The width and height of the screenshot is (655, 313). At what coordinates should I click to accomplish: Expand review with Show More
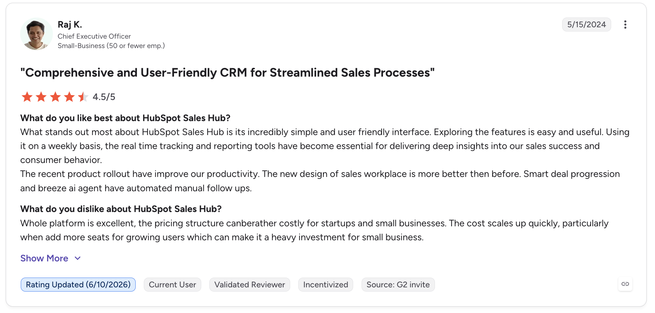tap(44, 258)
